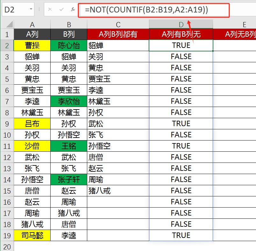
Task: Click the header cell B列
Action: pyautogui.click(x=69, y=34)
